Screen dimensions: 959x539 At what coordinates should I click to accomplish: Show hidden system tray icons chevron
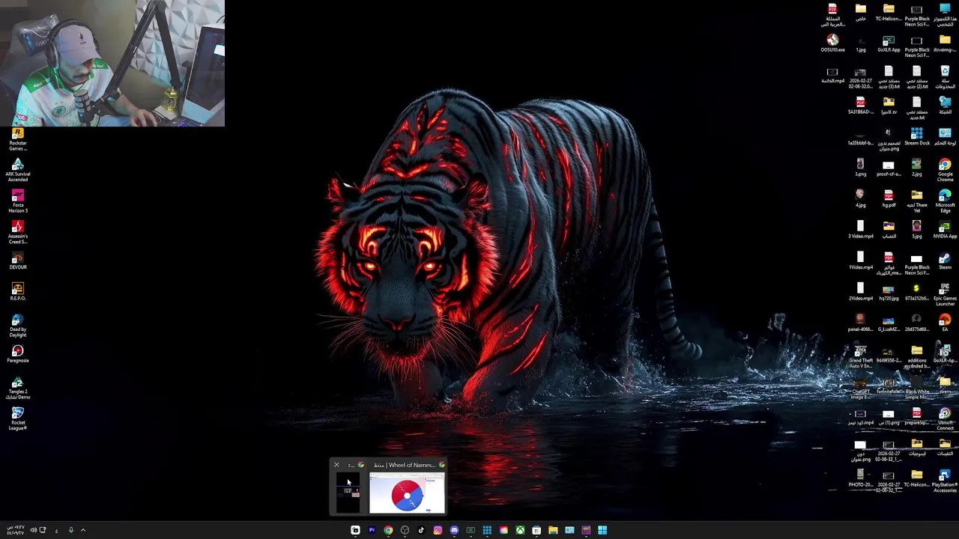tap(83, 530)
